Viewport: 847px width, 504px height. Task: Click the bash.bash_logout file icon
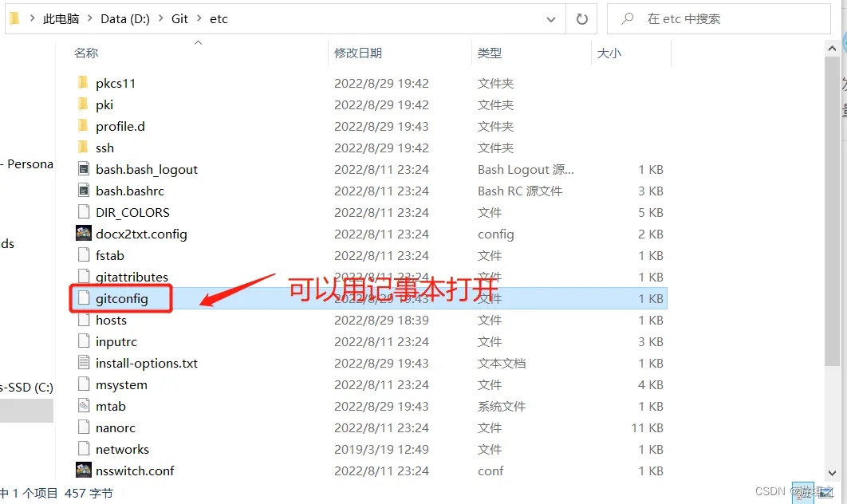pyautogui.click(x=84, y=169)
